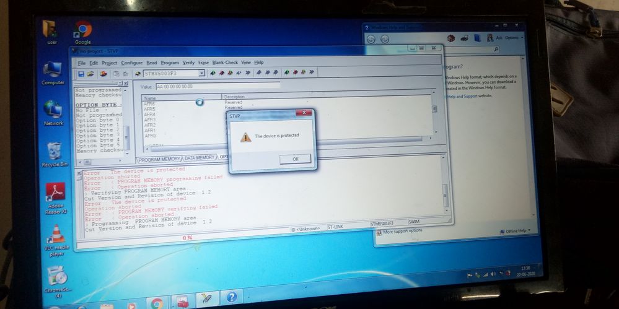Open the Program menu
Image resolution: width=619 pixels, height=309 pixels.
(x=170, y=63)
